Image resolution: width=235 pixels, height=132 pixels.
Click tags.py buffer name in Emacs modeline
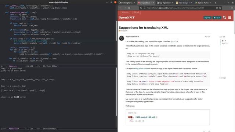click(13, 66)
